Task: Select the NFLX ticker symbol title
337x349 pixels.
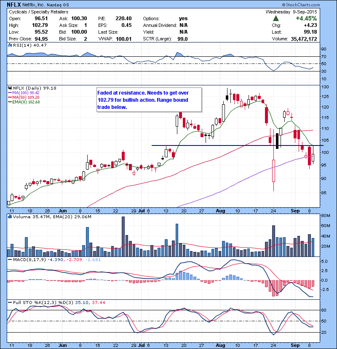Action: (x=14, y=5)
